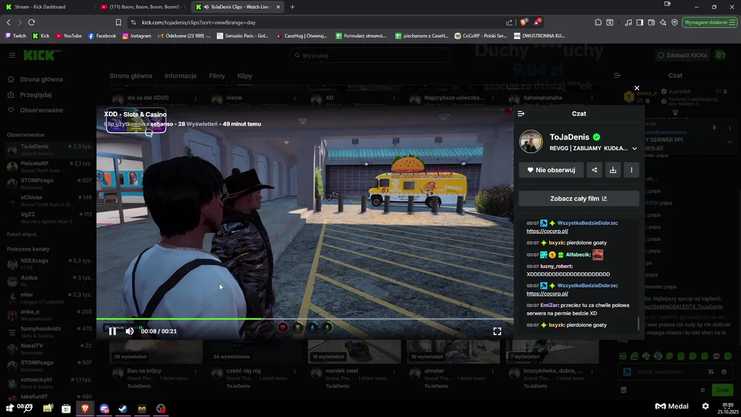
Task: Expand Pokaż więcej in followed list
Action: tap(21, 234)
